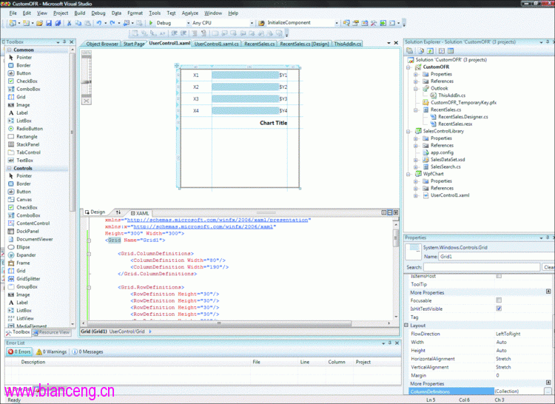Viewport: 555px width, 404px height.
Task: Click the Properties Search input field
Action: point(482,267)
